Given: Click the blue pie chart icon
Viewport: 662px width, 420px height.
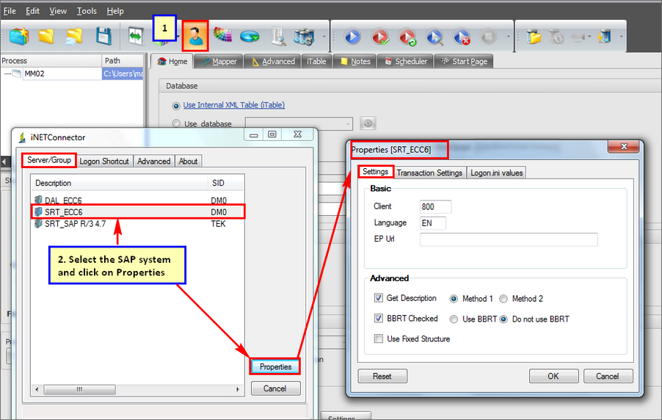Looking at the screenshot, I should 250,37.
